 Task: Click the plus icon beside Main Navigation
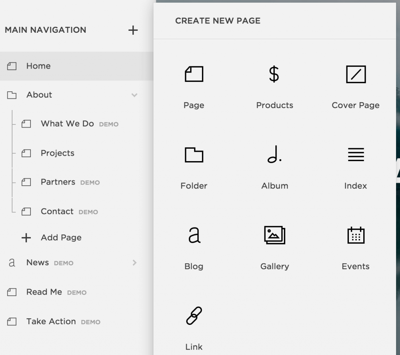(x=133, y=30)
